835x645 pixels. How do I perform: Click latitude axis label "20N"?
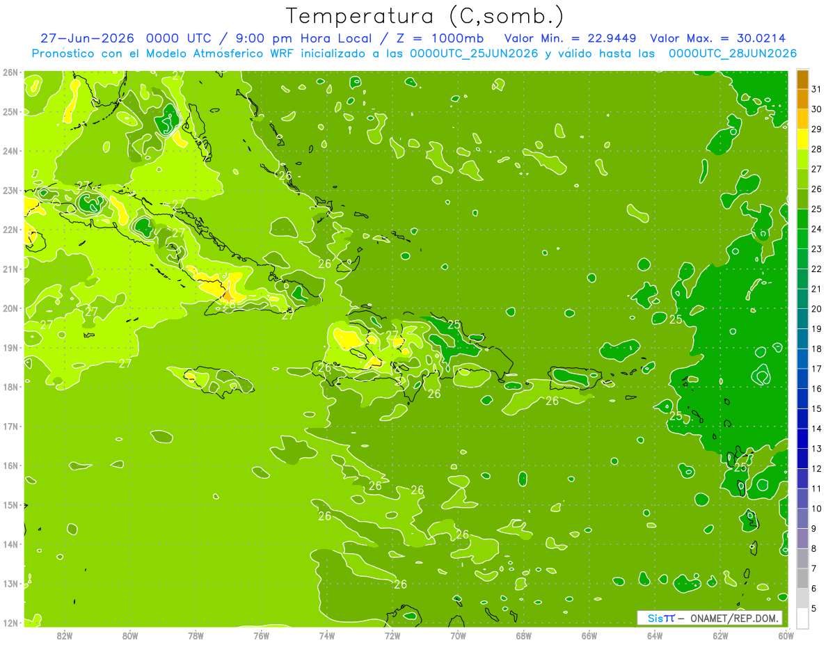tap(10, 308)
